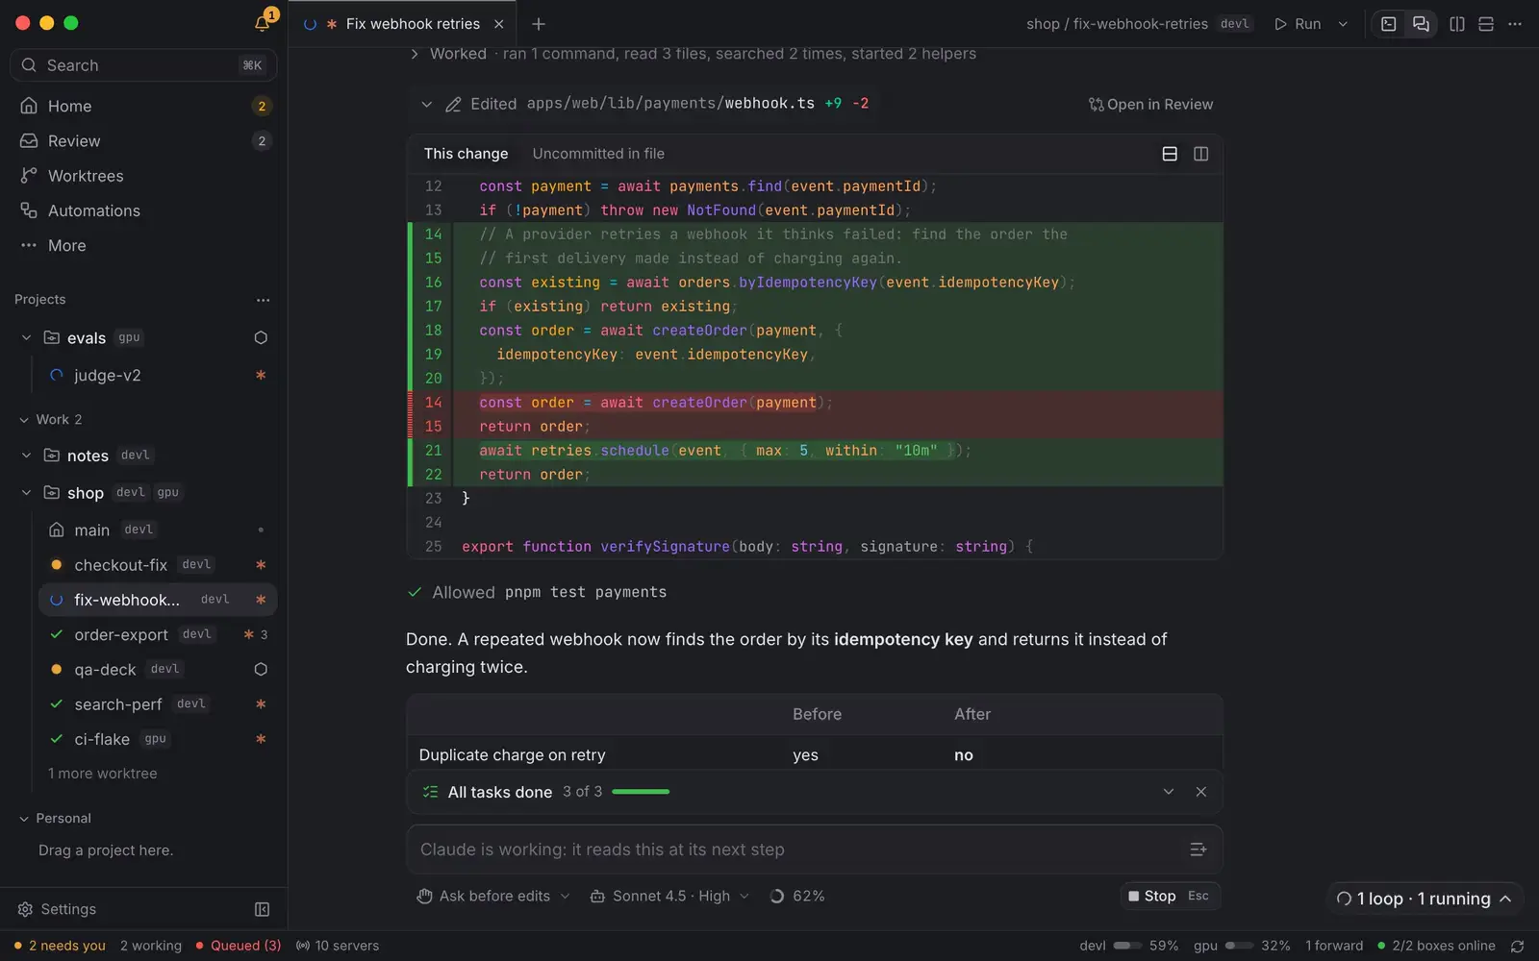The height and width of the screenshot is (961, 1539).
Task: Close the All tasks done bar
Action: tap(1200, 792)
